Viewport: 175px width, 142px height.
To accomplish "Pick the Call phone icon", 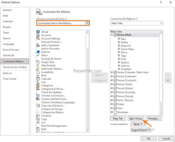I will pos(38,82).
